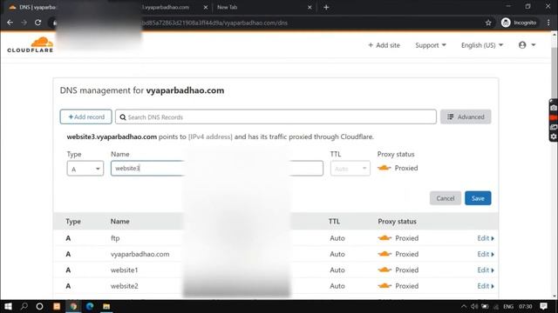Click the TTL column header
Screen dimensions: 558x313
334,222
